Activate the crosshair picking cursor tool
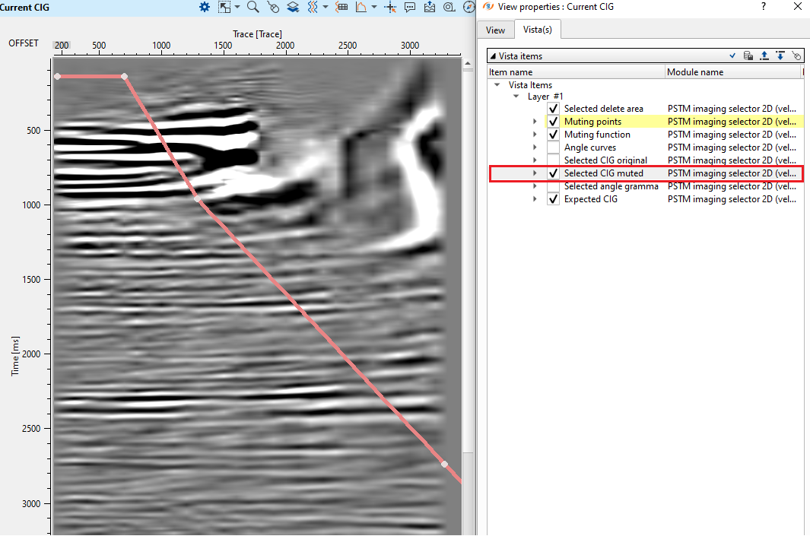The image size is (810, 536). (390, 8)
